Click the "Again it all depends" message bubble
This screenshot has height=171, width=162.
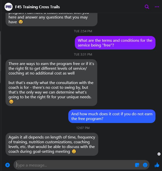pos(52,144)
